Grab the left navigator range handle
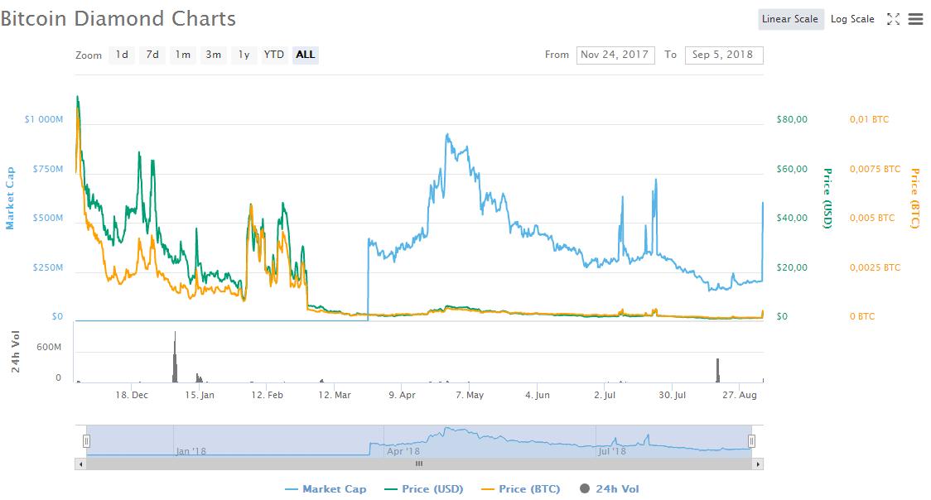The width and height of the screenshot is (931, 500). point(87,440)
